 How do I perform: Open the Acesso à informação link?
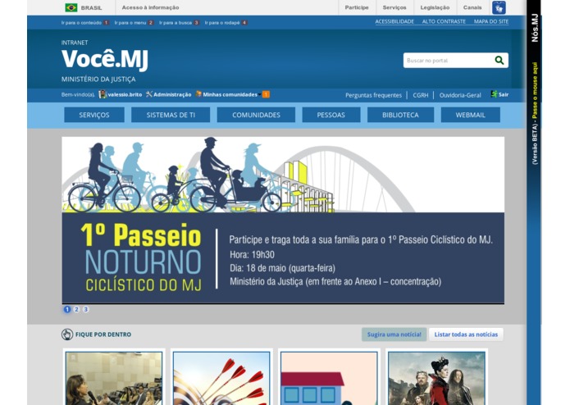coord(150,7)
